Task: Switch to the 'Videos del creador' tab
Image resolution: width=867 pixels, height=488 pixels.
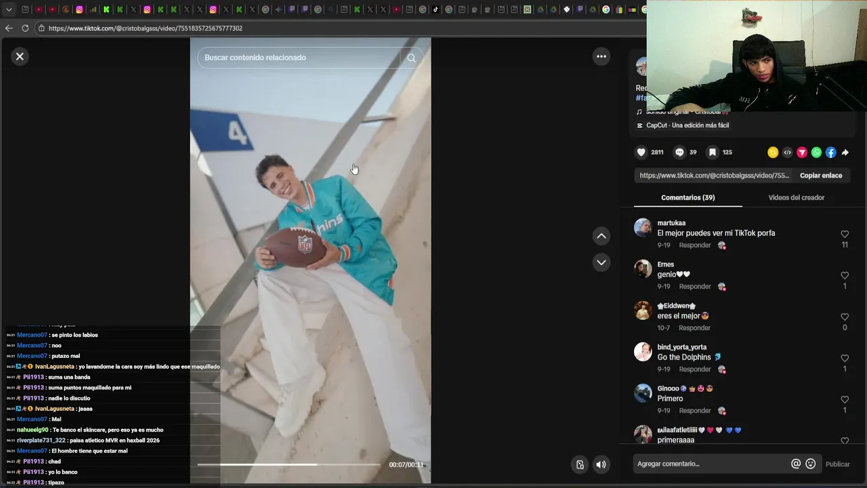Action: coord(796,198)
